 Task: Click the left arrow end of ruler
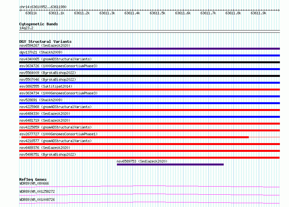tap(20, 10)
